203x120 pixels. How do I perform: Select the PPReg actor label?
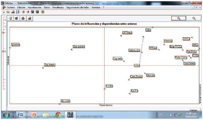pyautogui.click(x=153, y=48)
